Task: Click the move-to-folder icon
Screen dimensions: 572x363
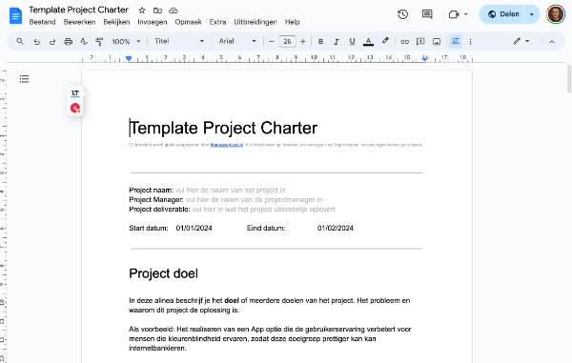Action: click(x=157, y=10)
